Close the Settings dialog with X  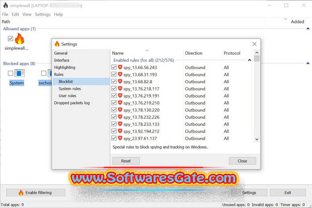pyautogui.click(x=254, y=44)
